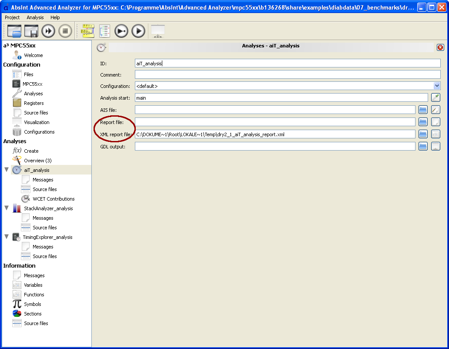This screenshot has height=349, width=449.
Task: Click the plain play run button
Action: coord(139,30)
